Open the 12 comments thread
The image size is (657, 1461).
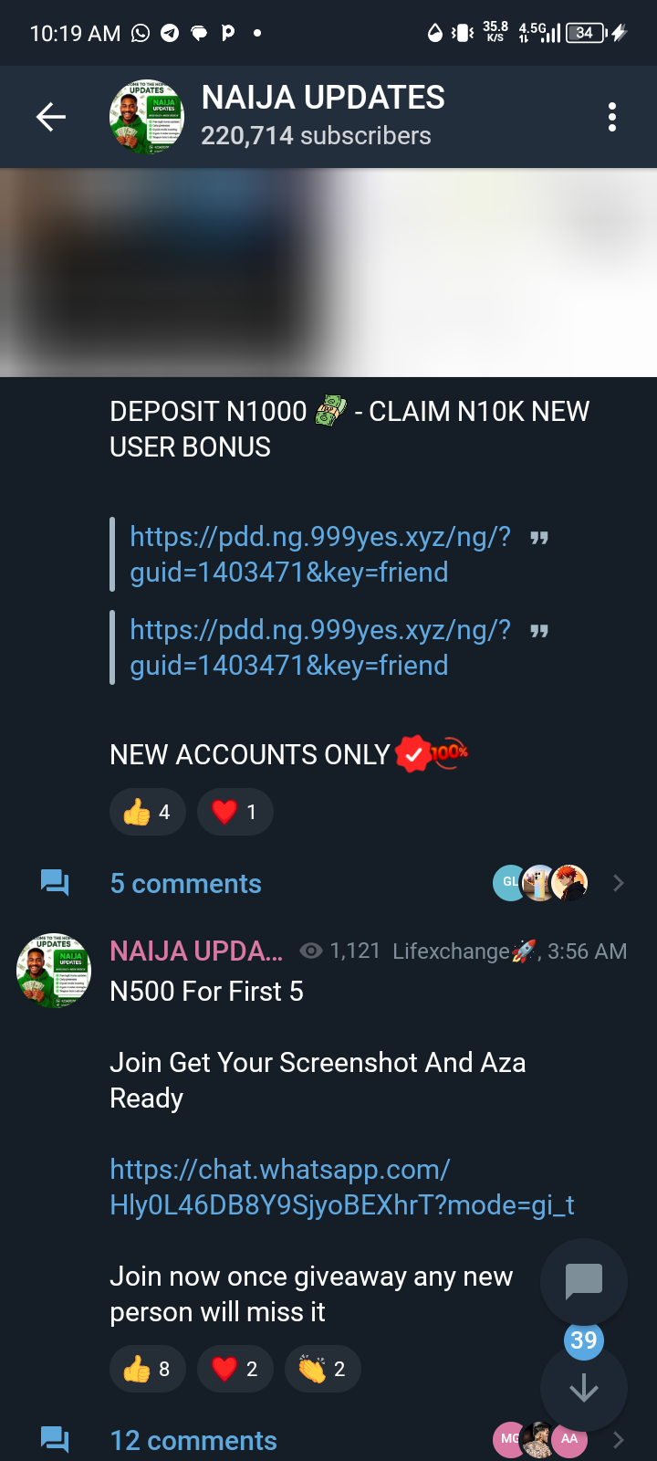[193, 1440]
